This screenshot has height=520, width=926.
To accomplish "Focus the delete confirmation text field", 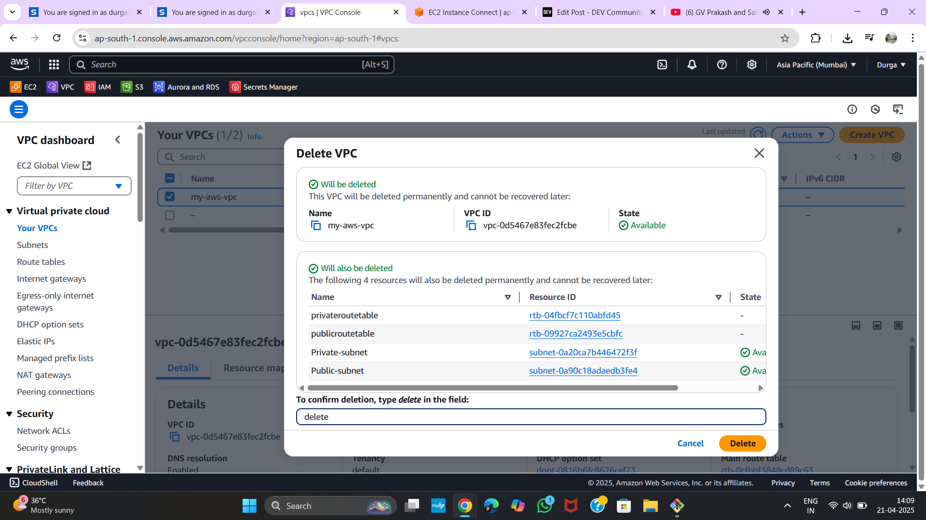I will click(531, 417).
